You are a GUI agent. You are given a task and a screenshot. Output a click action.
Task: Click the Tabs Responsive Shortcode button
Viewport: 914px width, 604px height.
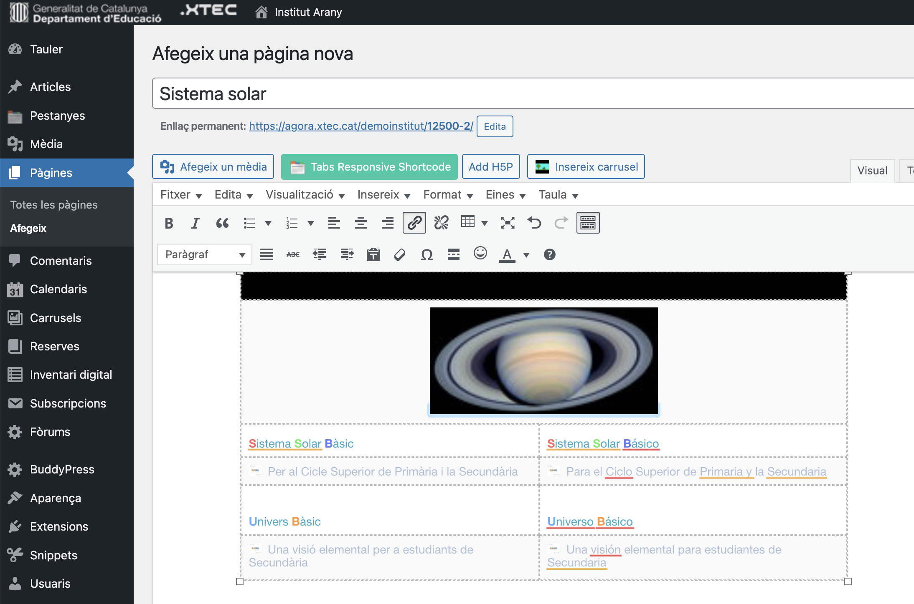[369, 167]
